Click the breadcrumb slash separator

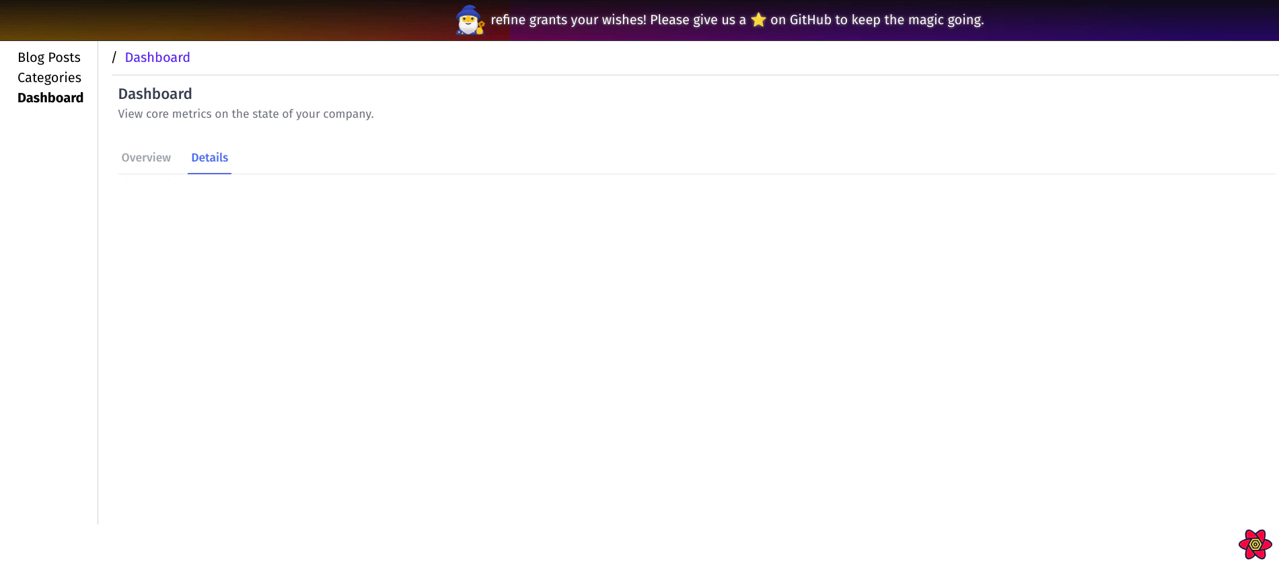(114, 57)
